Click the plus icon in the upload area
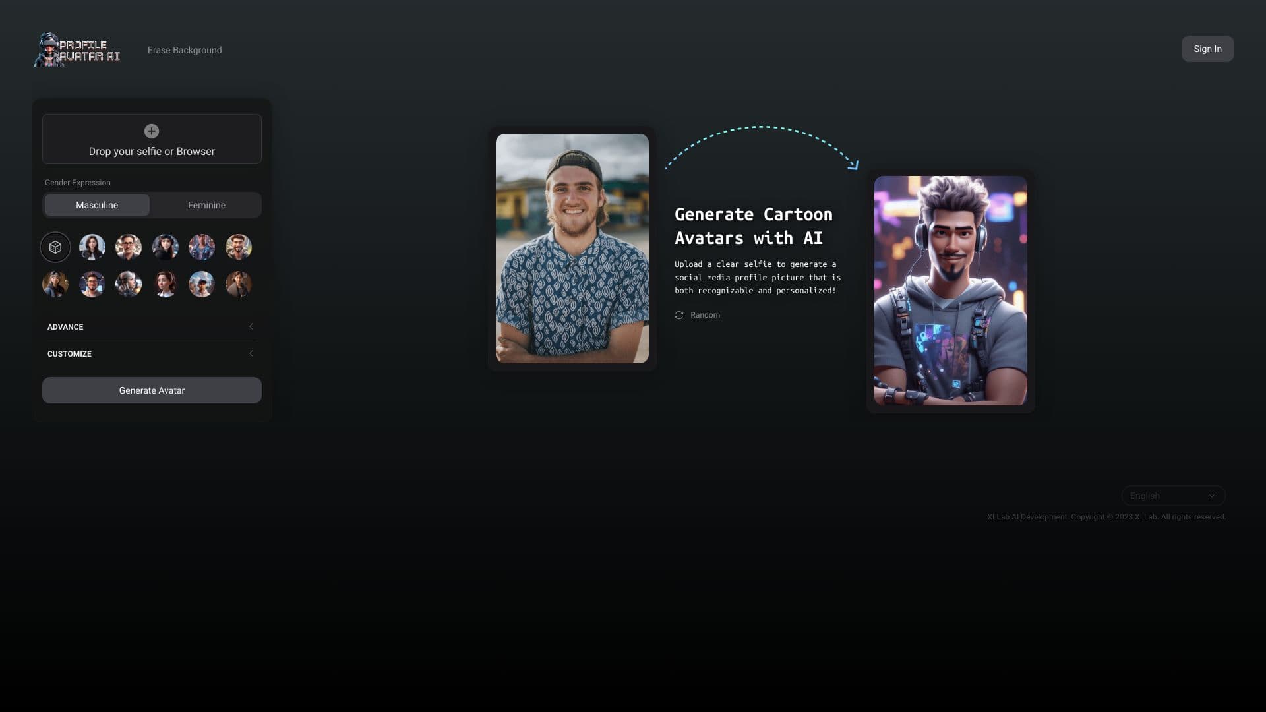This screenshot has height=712, width=1266. pos(152,131)
